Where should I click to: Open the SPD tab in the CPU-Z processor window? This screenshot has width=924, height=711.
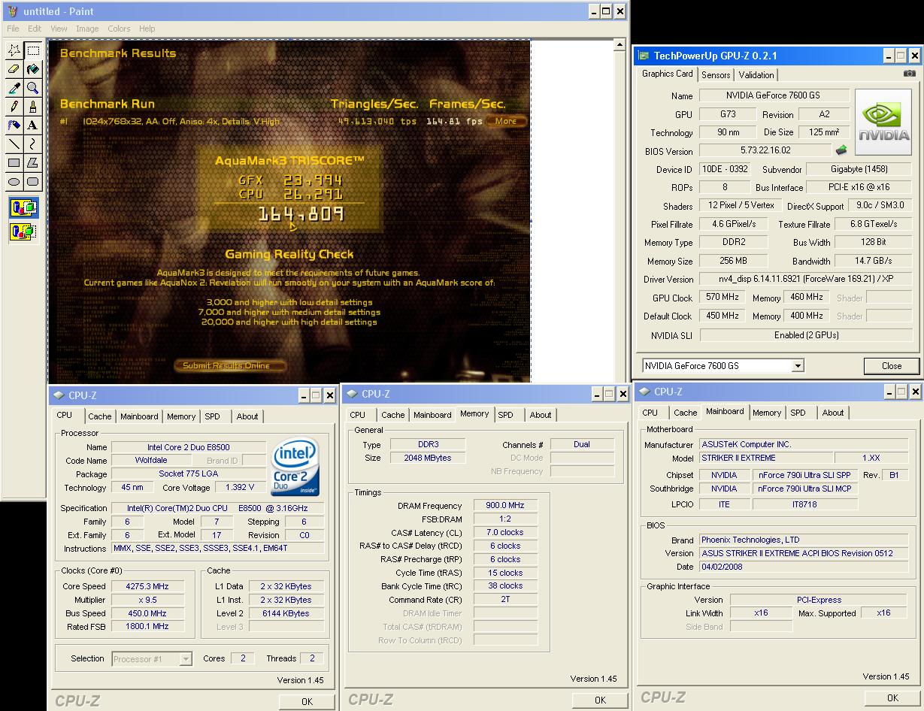[x=213, y=416]
